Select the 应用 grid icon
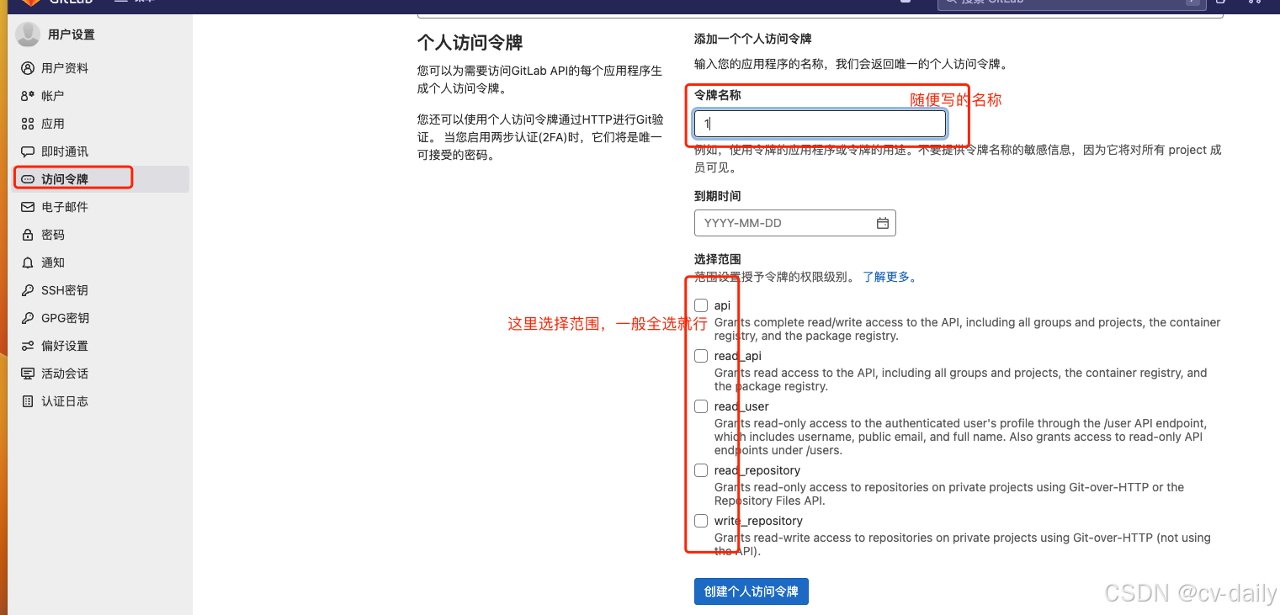 point(28,124)
